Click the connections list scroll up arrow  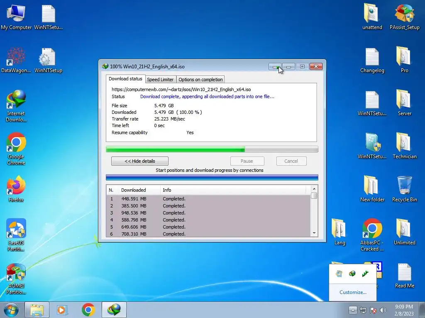(x=314, y=189)
